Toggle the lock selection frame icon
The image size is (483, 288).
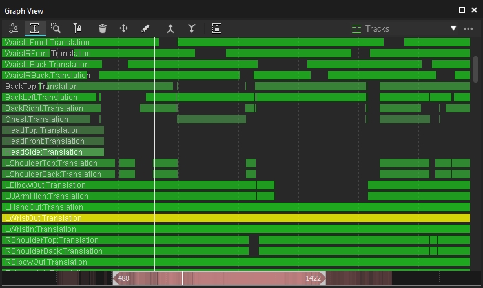click(x=217, y=28)
